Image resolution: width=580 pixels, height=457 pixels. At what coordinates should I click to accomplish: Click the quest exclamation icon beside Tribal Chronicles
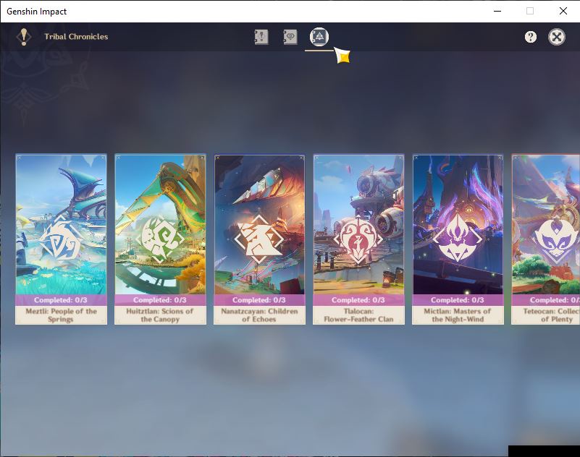tap(24, 37)
